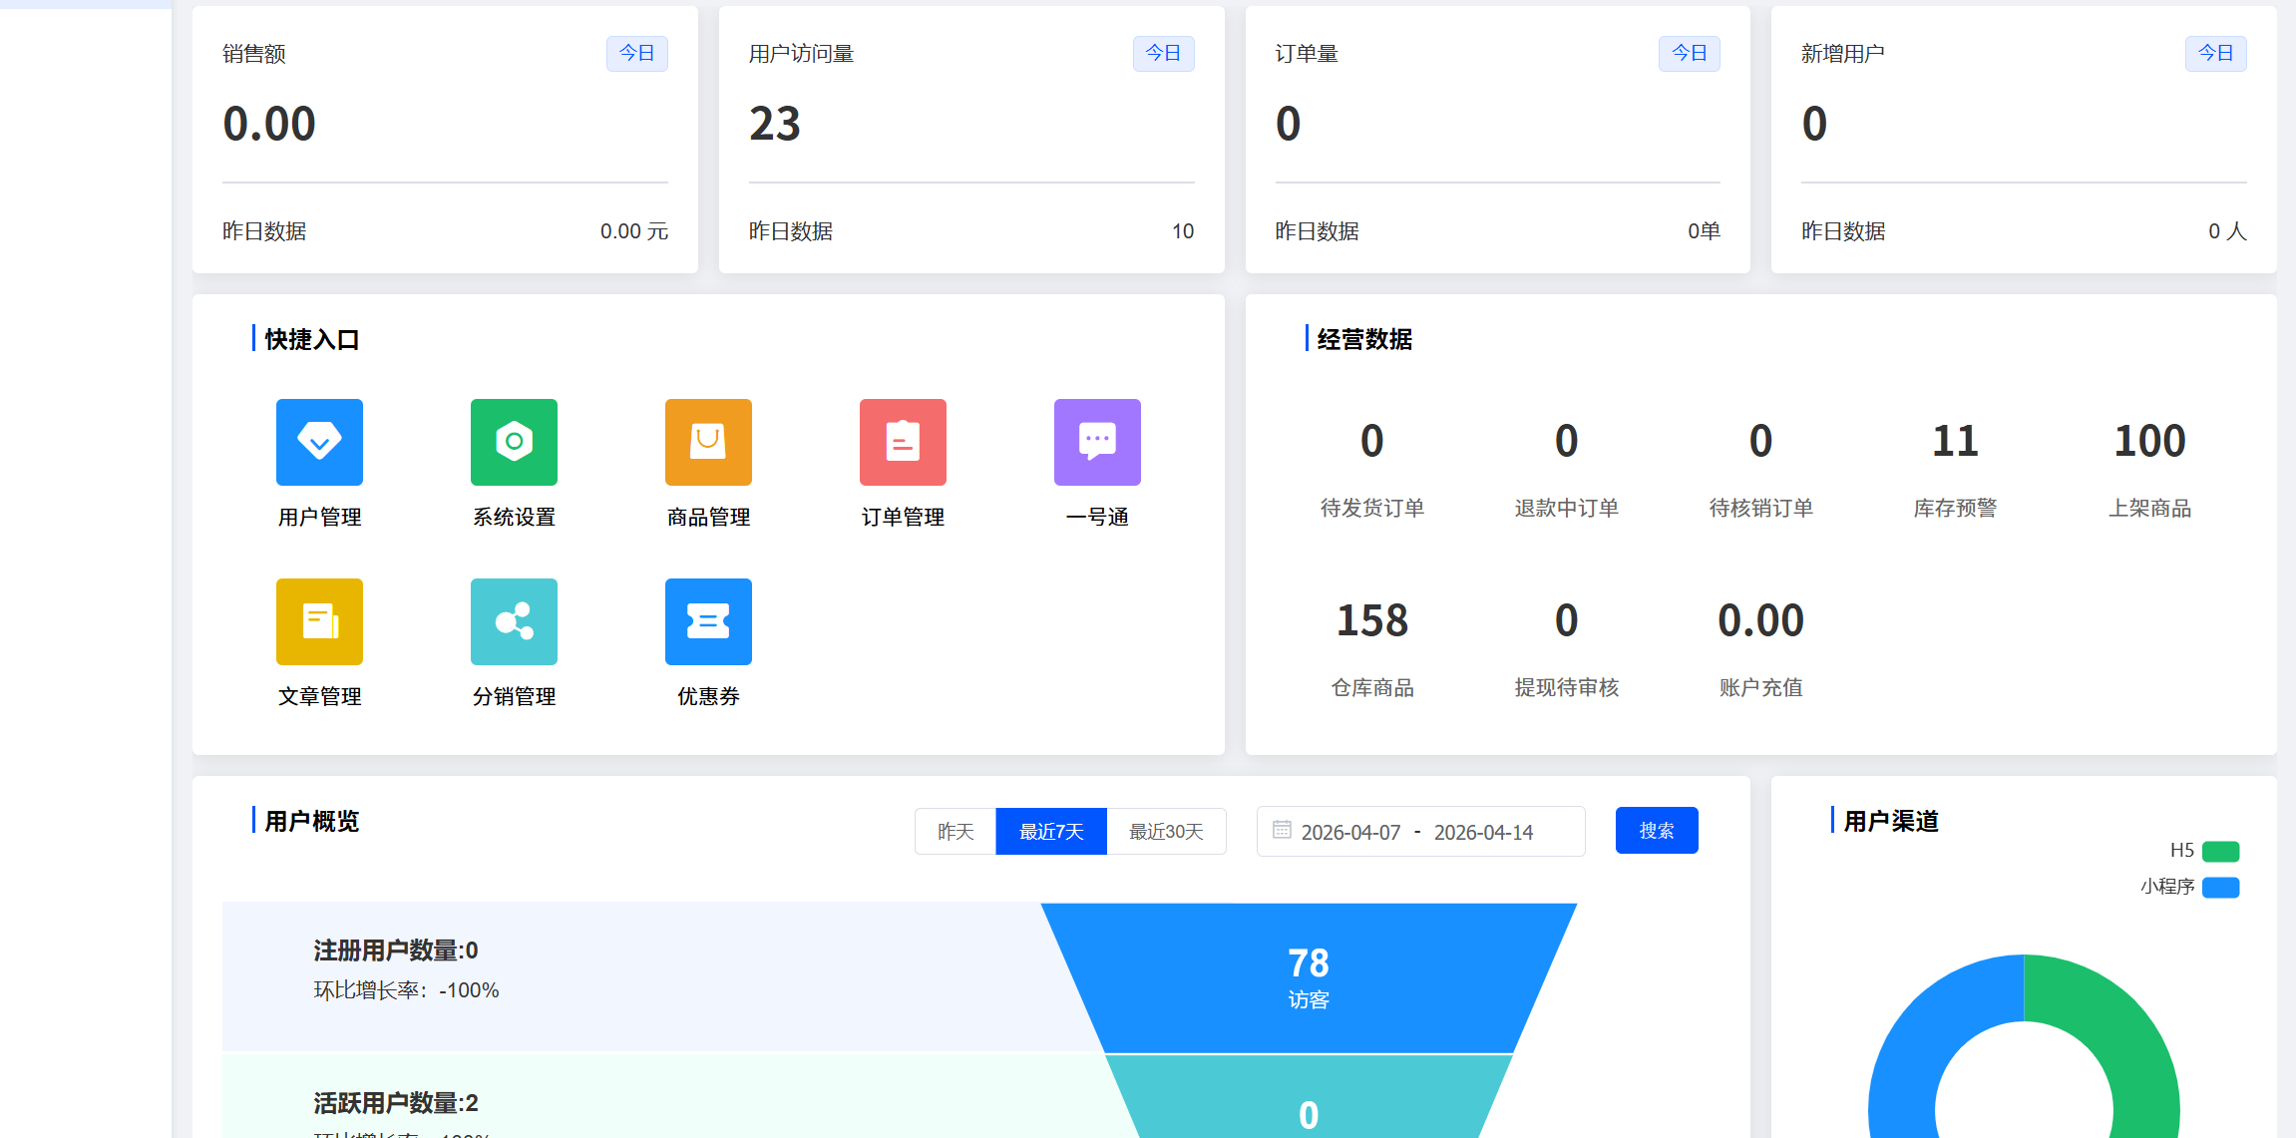Click the 今日 tag on 销售额 card

tap(636, 53)
